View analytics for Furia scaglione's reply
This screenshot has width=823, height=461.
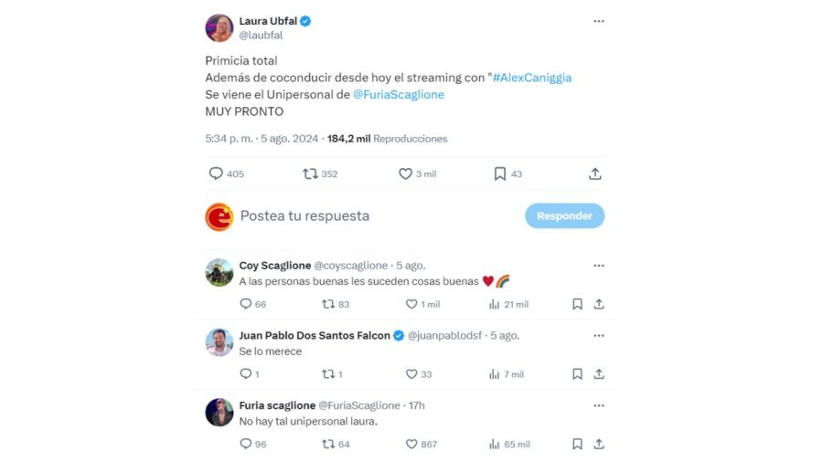495,444
